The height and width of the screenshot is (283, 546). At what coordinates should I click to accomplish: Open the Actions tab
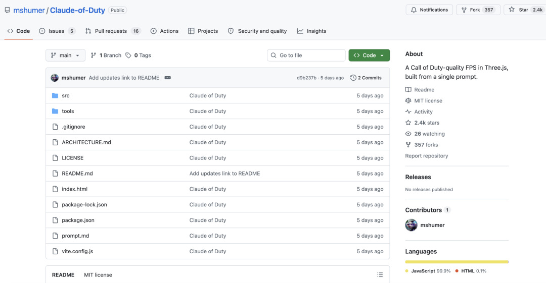(x=164, y=31)
